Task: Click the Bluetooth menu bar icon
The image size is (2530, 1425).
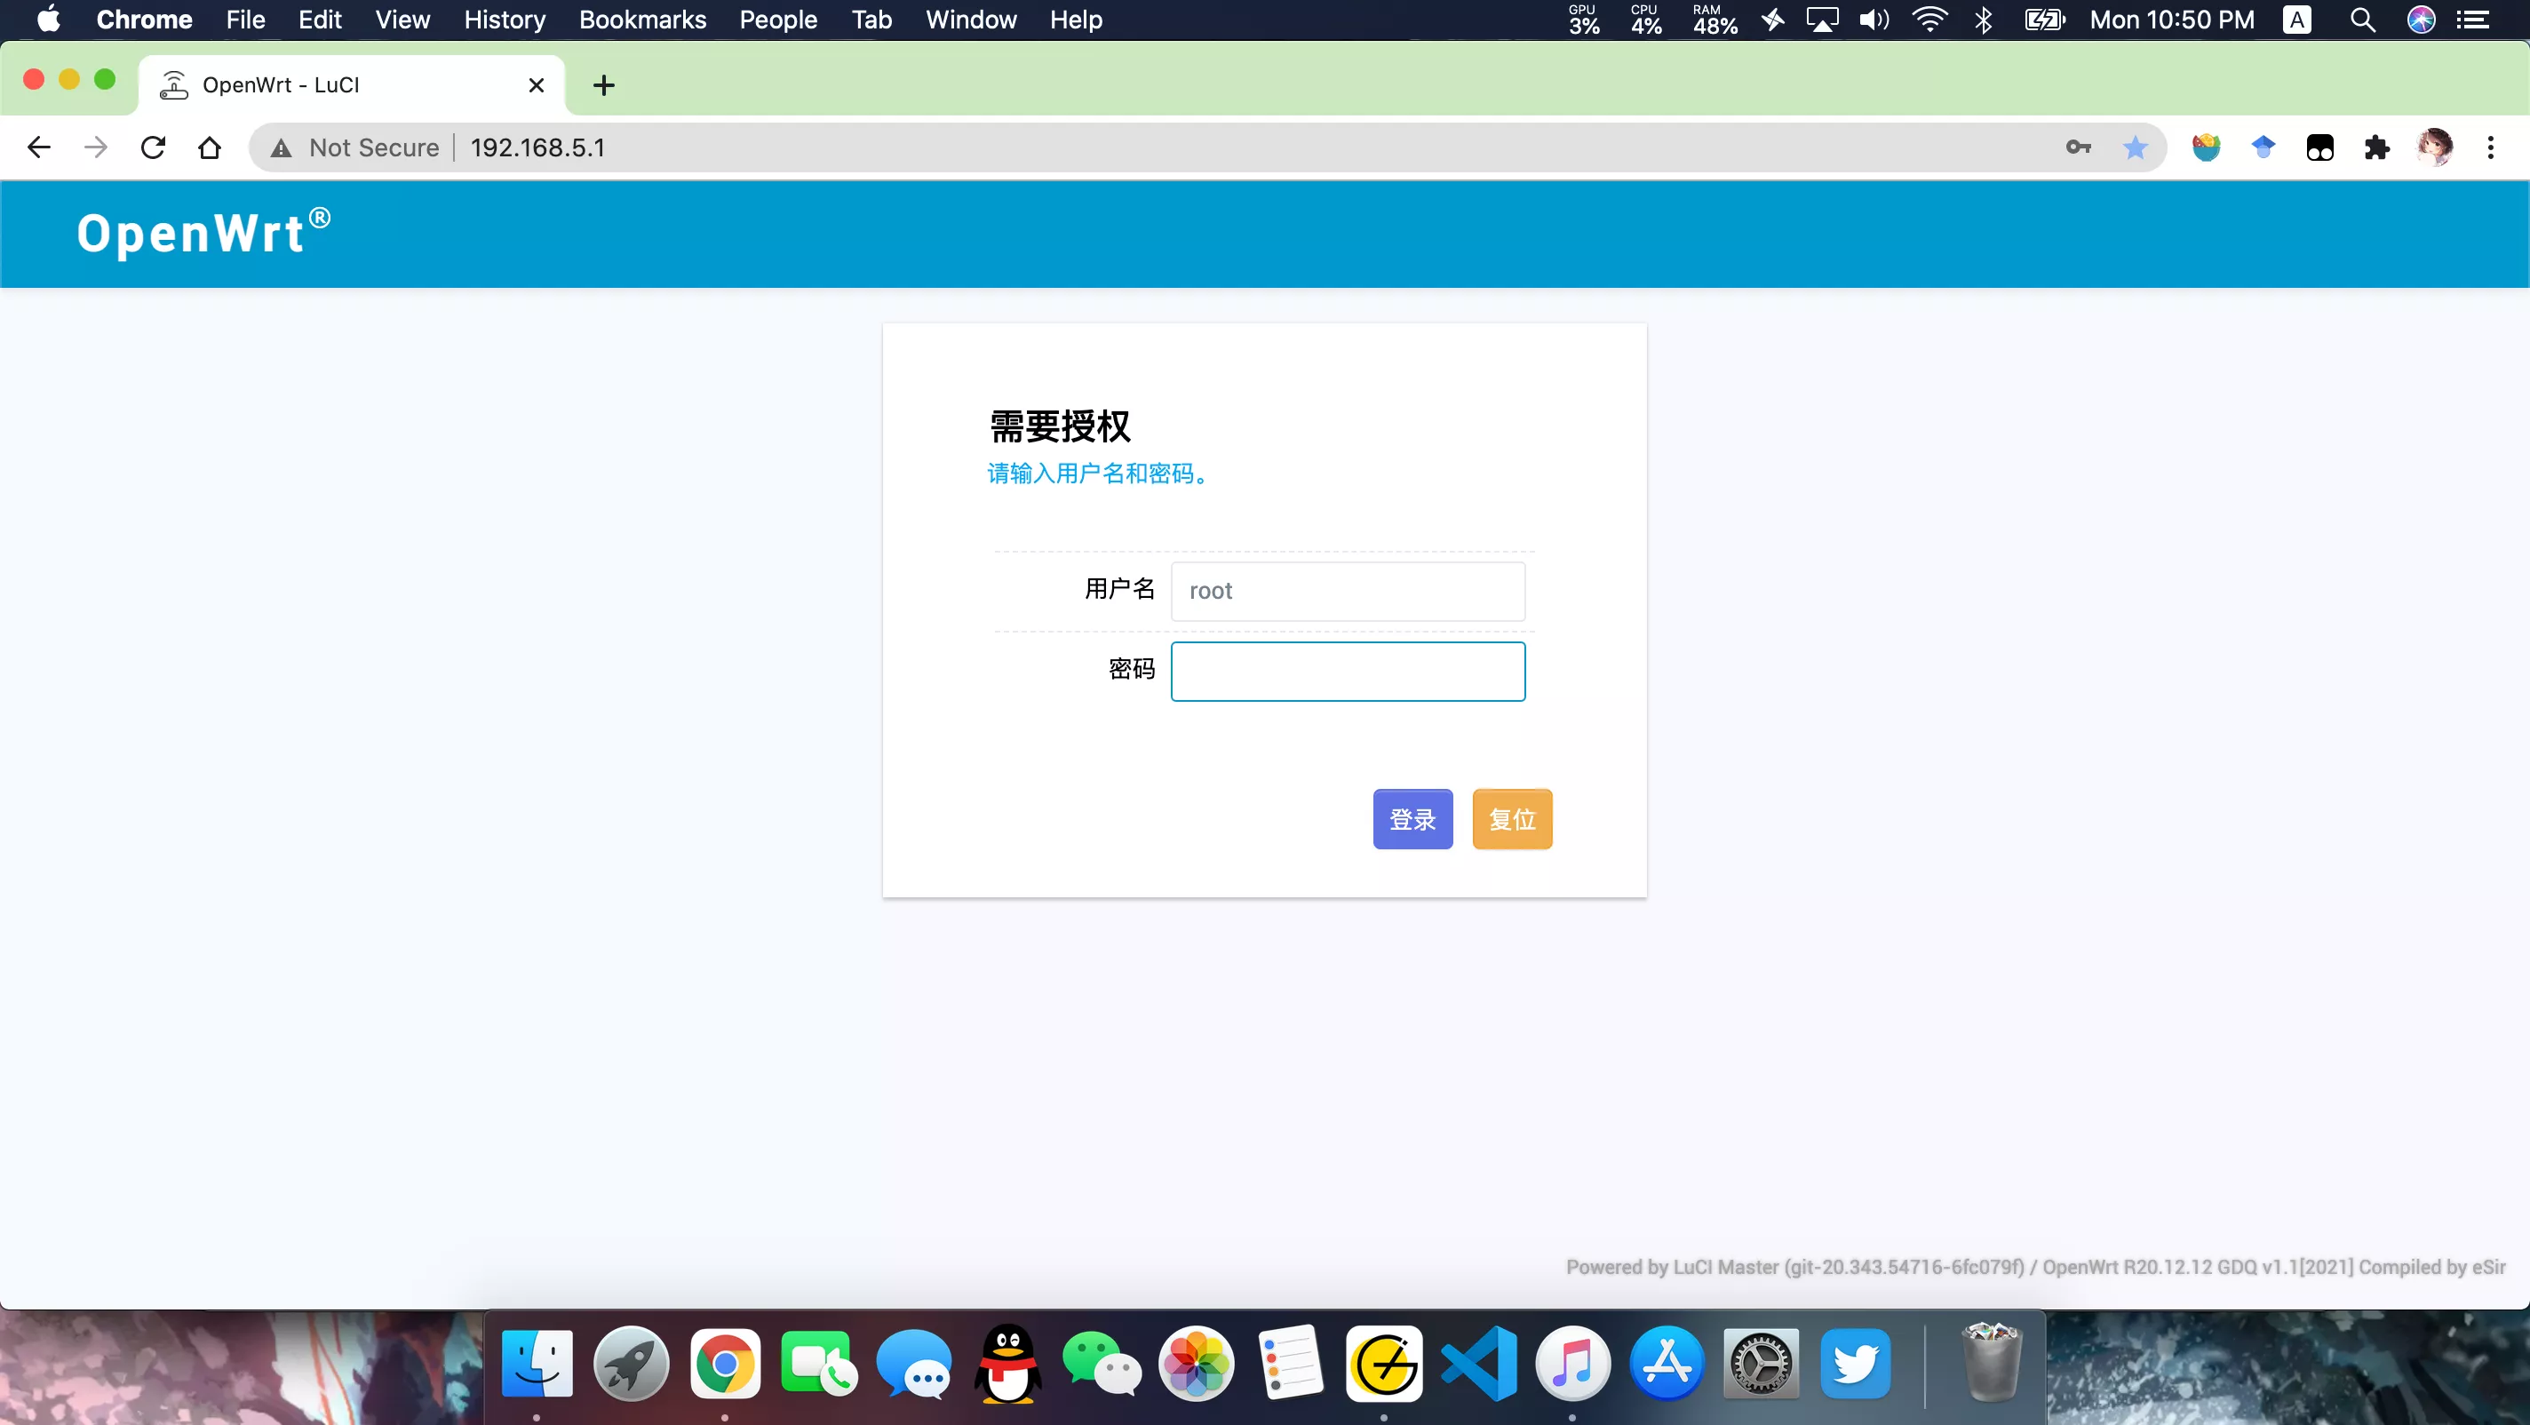Action: tap(1983, 20)
